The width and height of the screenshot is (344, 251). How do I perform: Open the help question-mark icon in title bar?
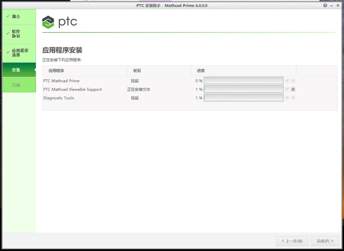(325, 5)
